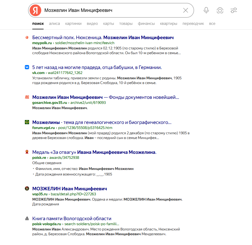Click 'Общие сведения' snippet text
Screen dimensions: 252x245
tap(47, 163)
